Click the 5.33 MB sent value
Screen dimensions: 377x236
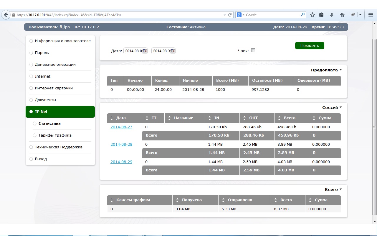(229, 209)
